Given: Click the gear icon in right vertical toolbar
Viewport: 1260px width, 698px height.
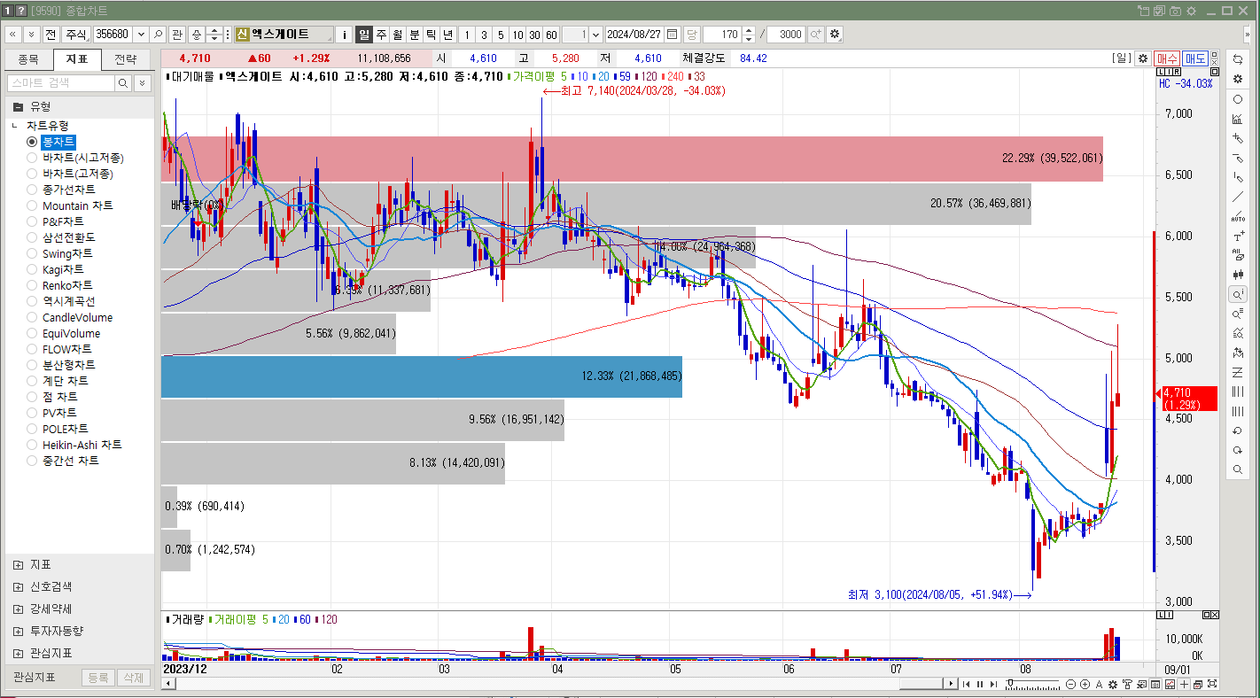Looking at the screenshot, I should tap(1238, 79).
